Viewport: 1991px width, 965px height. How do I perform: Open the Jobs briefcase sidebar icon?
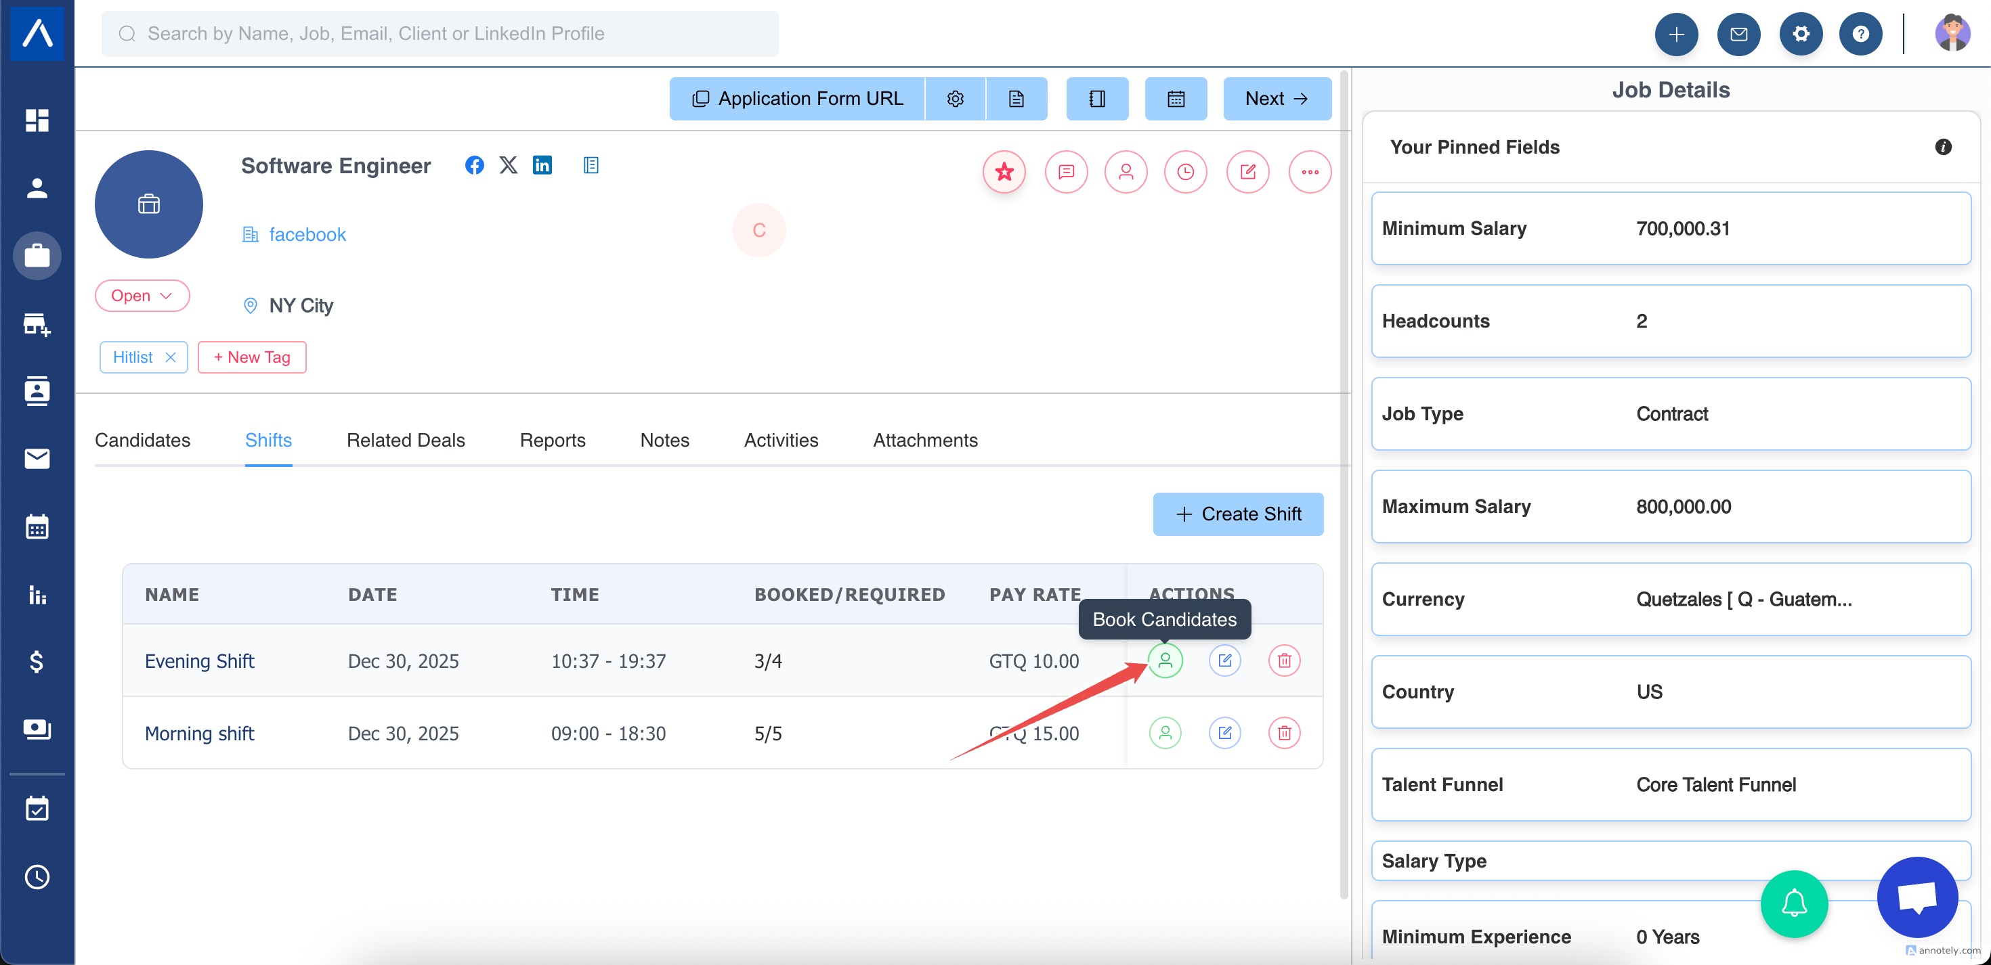[37, 255]
